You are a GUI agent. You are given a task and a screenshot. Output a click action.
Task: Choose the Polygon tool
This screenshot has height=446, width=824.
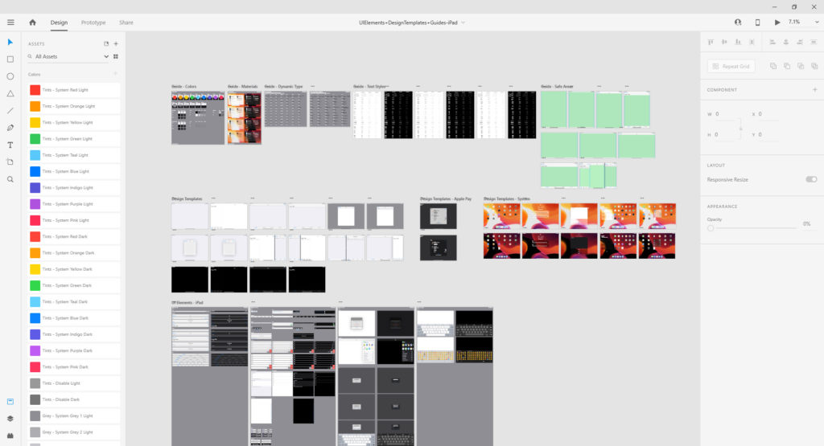point(10,93)
